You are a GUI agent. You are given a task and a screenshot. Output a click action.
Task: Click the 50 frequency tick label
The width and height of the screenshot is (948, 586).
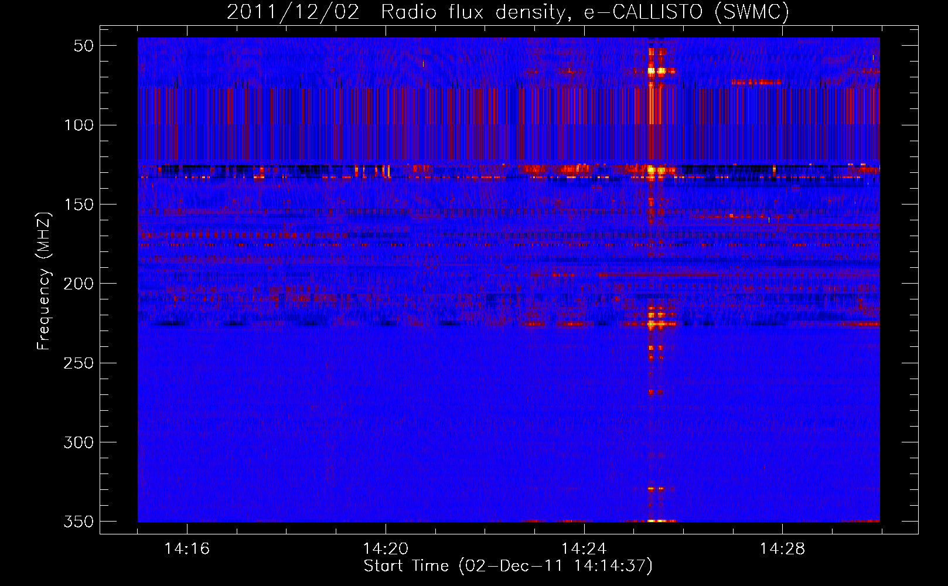point(84,46)
